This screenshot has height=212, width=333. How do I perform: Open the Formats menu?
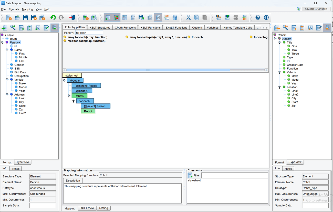(x=14, y=9)
